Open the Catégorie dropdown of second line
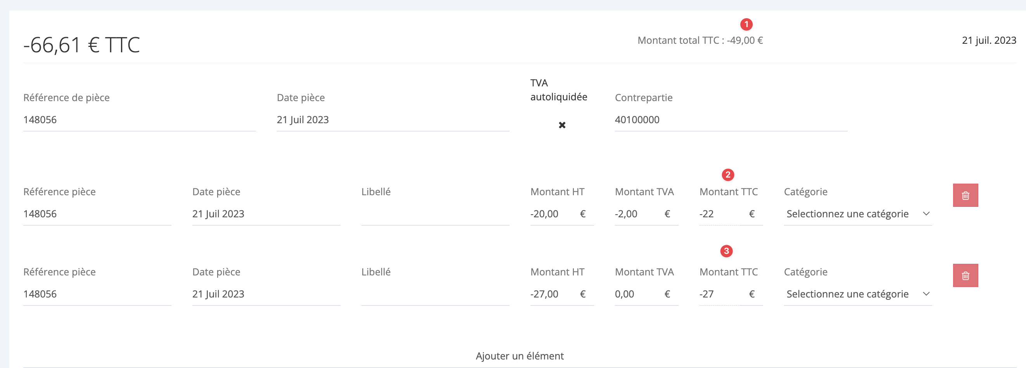Viewport: 1026px width, 368px height. (x=858, y=294)
